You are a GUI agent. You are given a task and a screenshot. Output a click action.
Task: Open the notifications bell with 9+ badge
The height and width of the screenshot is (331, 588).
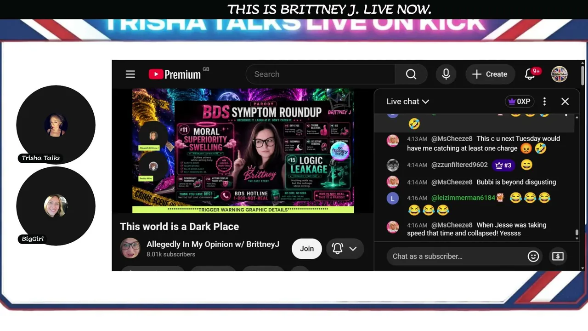tap(531, 74)
